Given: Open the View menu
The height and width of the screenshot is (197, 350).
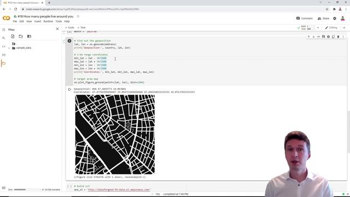Looking at the screenshot, I should pyautogui.click(x=29, y=21).
